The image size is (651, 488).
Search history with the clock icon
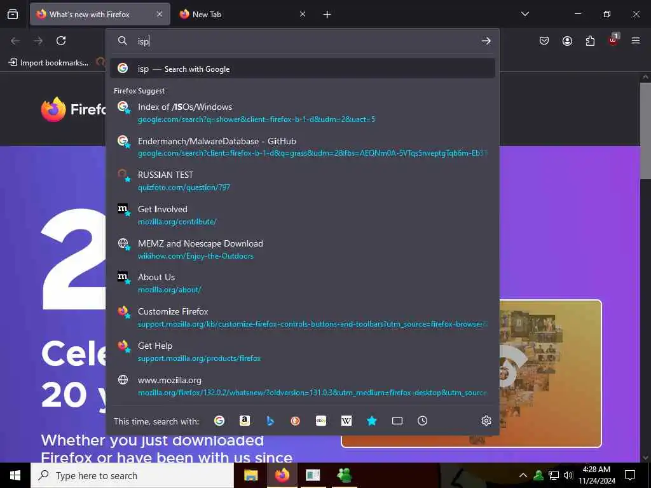point(422,421)
